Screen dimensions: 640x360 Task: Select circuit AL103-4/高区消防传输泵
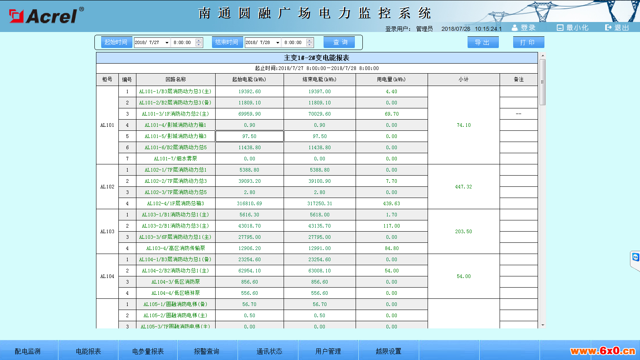[x=176, y=248]
